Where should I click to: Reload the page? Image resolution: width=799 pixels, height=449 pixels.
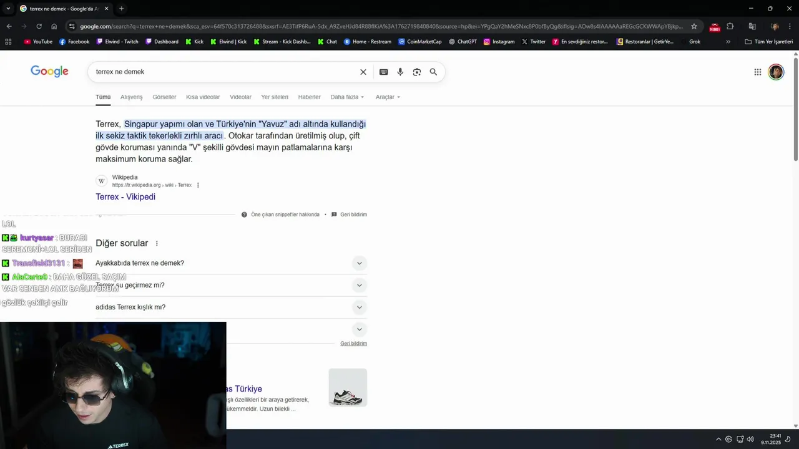pyautogui.click(x=39, y=26)
